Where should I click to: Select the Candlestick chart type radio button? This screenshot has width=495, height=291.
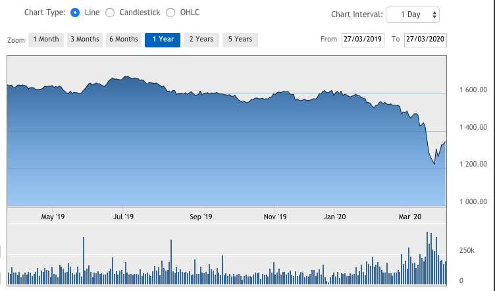tap(110, 13)
